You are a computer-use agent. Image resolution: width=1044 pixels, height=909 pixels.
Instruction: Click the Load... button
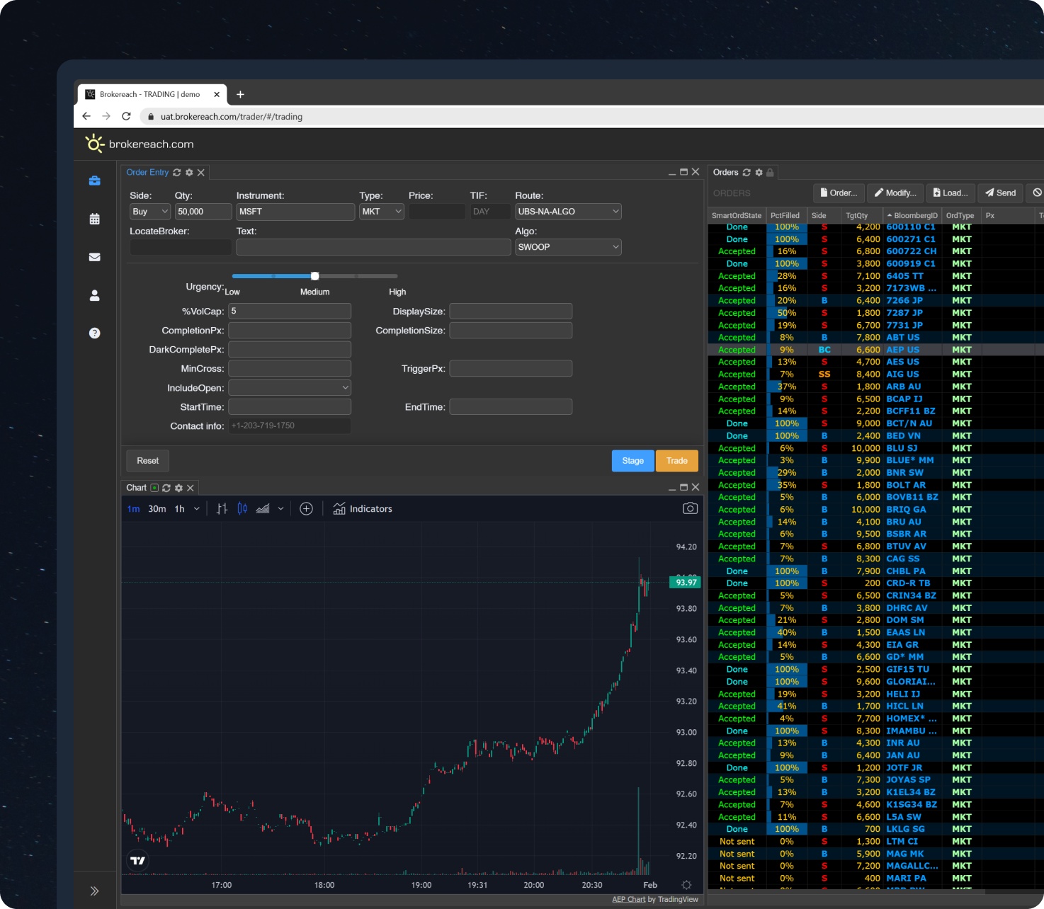click(x=951, y=193)
